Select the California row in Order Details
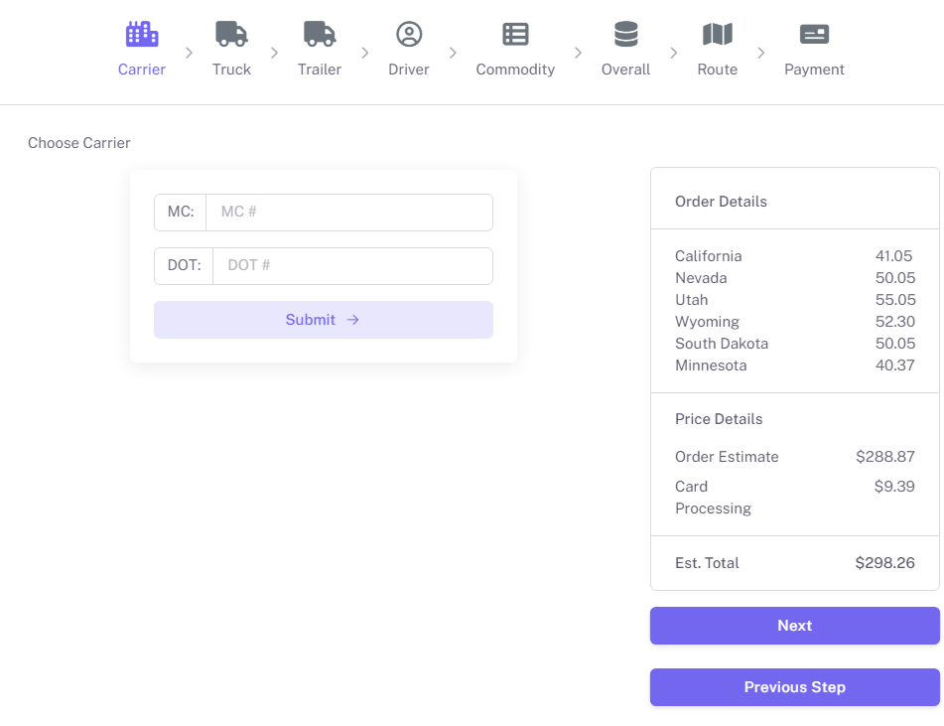The image size is (944, 726). pos(794,256)
